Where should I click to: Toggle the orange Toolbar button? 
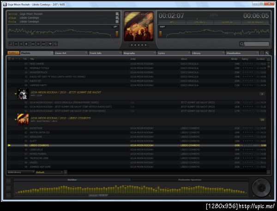pos(13,53)
